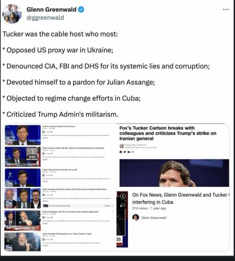This screenshot has width=235, height=261.
Task: Click the watch later clock icon on video
Action: [123, 196]
